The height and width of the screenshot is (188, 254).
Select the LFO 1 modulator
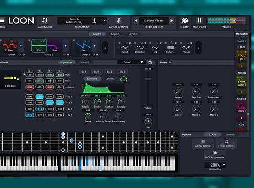coord(241,56)
